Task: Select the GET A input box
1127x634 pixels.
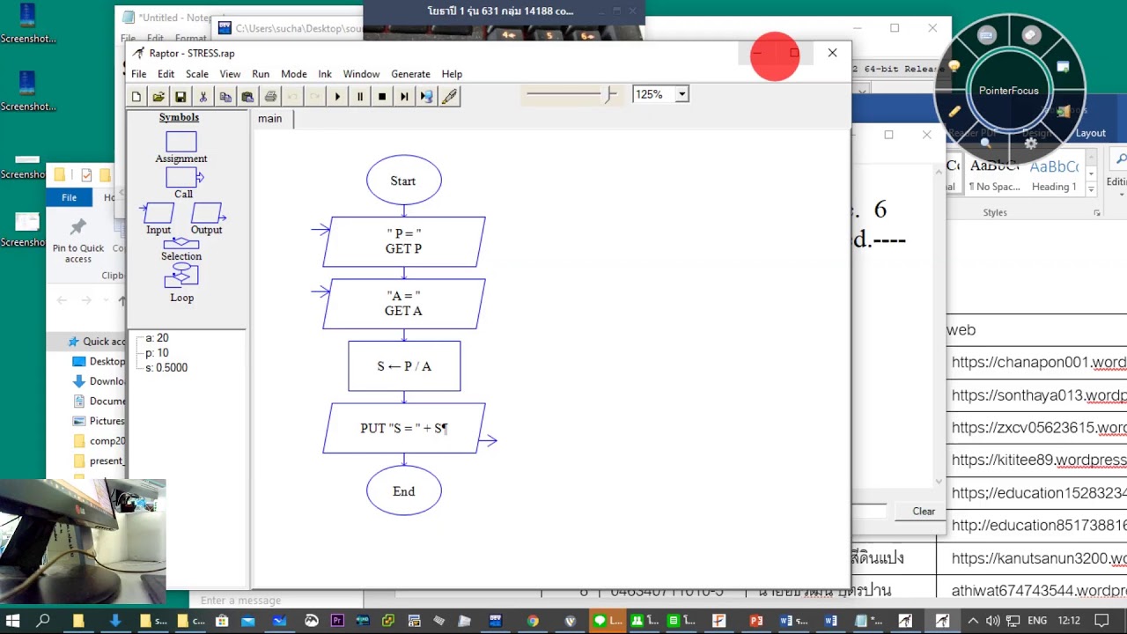Action: click(404, 304)
